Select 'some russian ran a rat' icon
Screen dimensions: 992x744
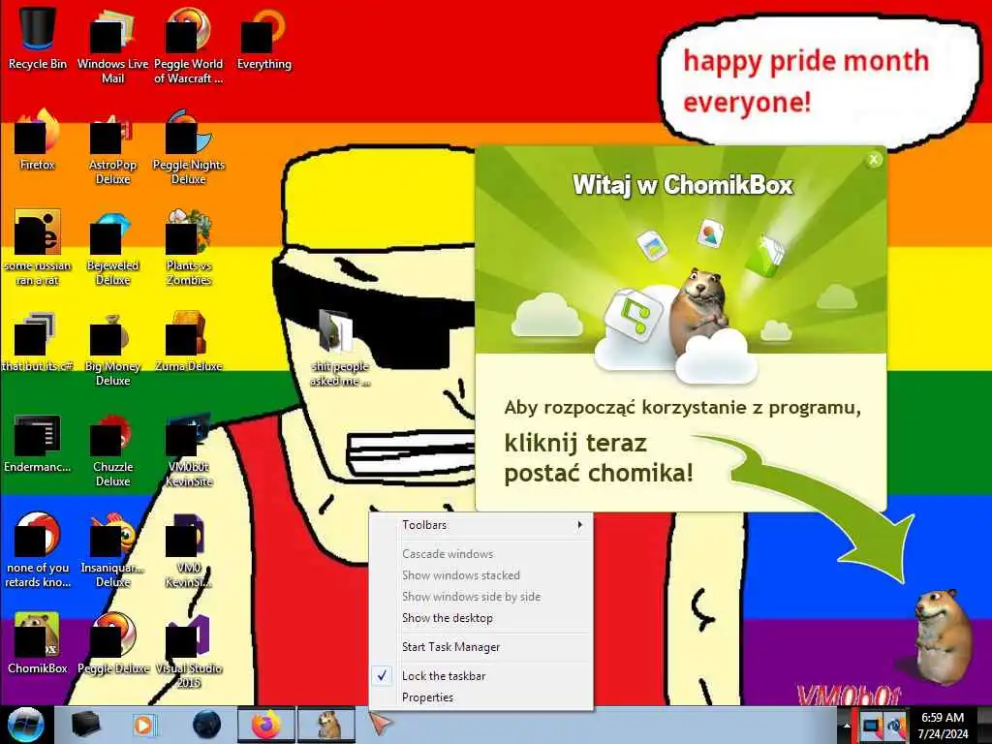pyautogui.click(x=38, y=247)
